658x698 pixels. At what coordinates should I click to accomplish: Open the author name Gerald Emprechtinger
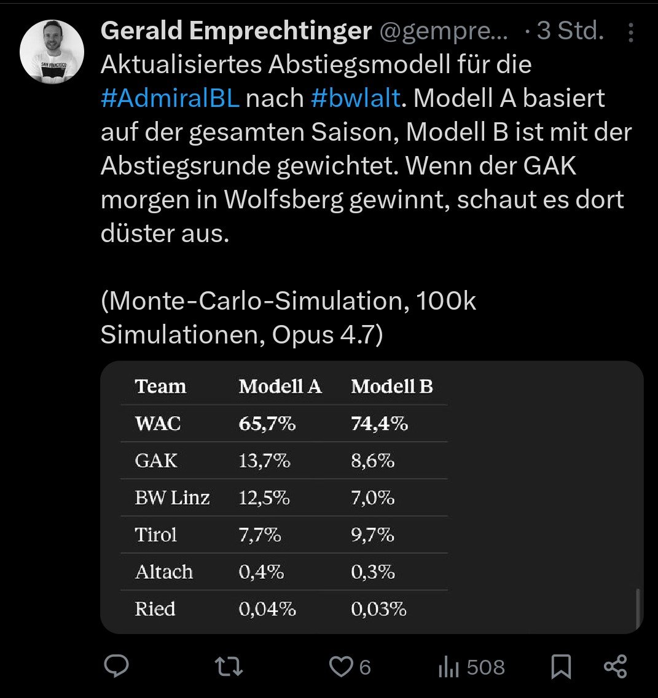[x=237, y=31]
